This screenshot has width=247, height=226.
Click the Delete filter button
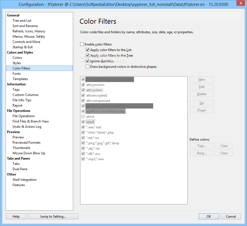click(x=202, y=94)
